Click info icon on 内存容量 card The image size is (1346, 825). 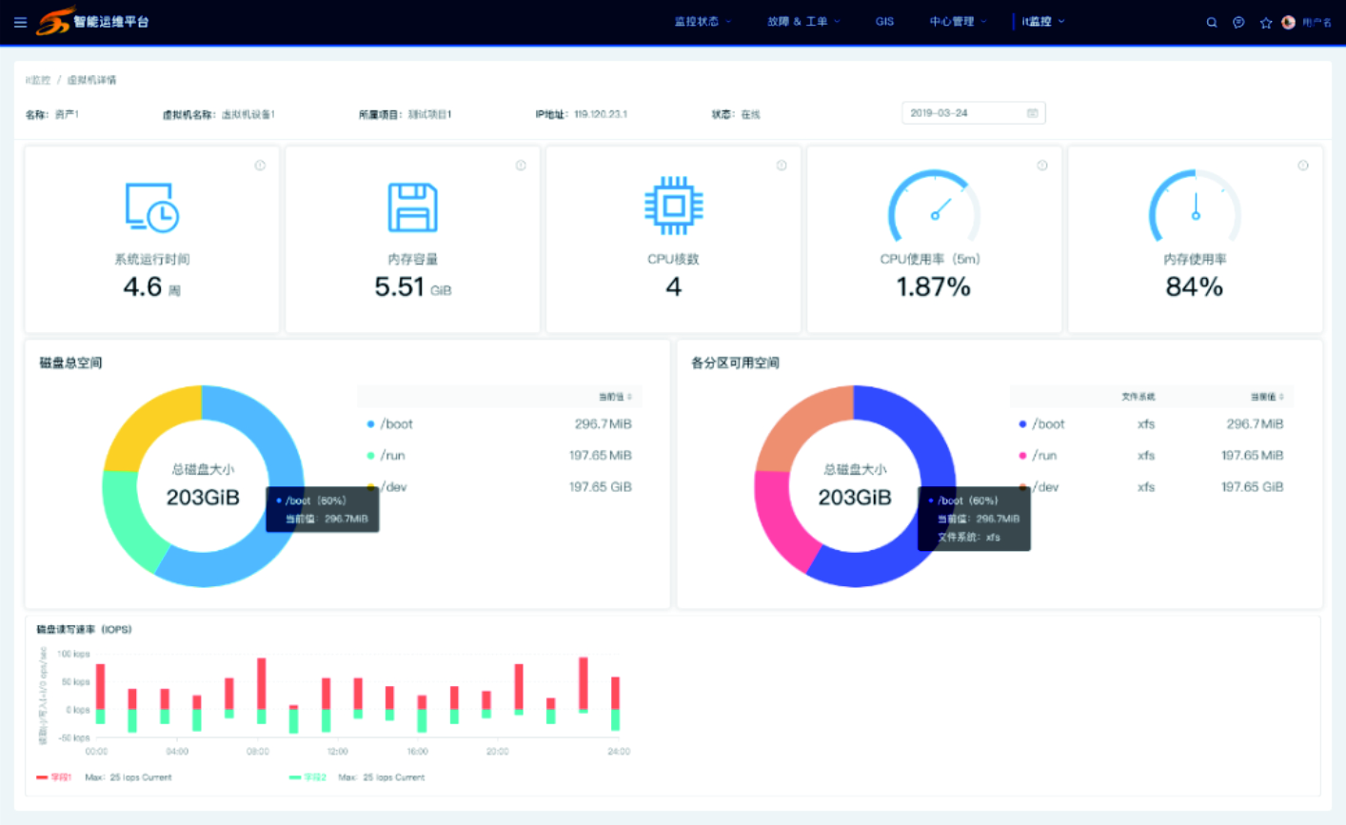521,166
